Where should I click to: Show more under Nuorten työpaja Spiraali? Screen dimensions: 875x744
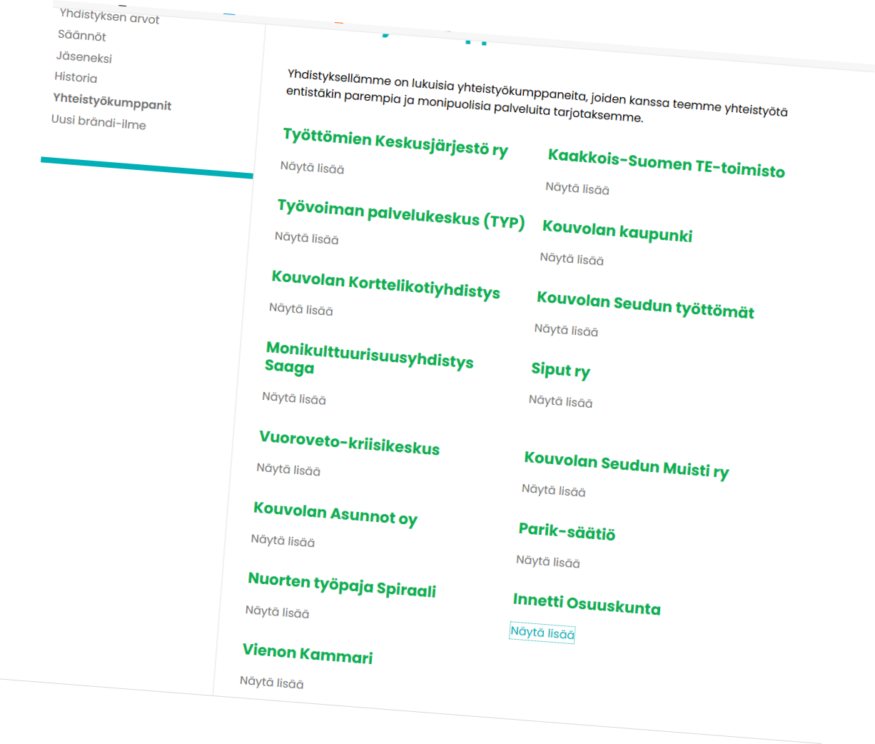click(x=277, y=611)
